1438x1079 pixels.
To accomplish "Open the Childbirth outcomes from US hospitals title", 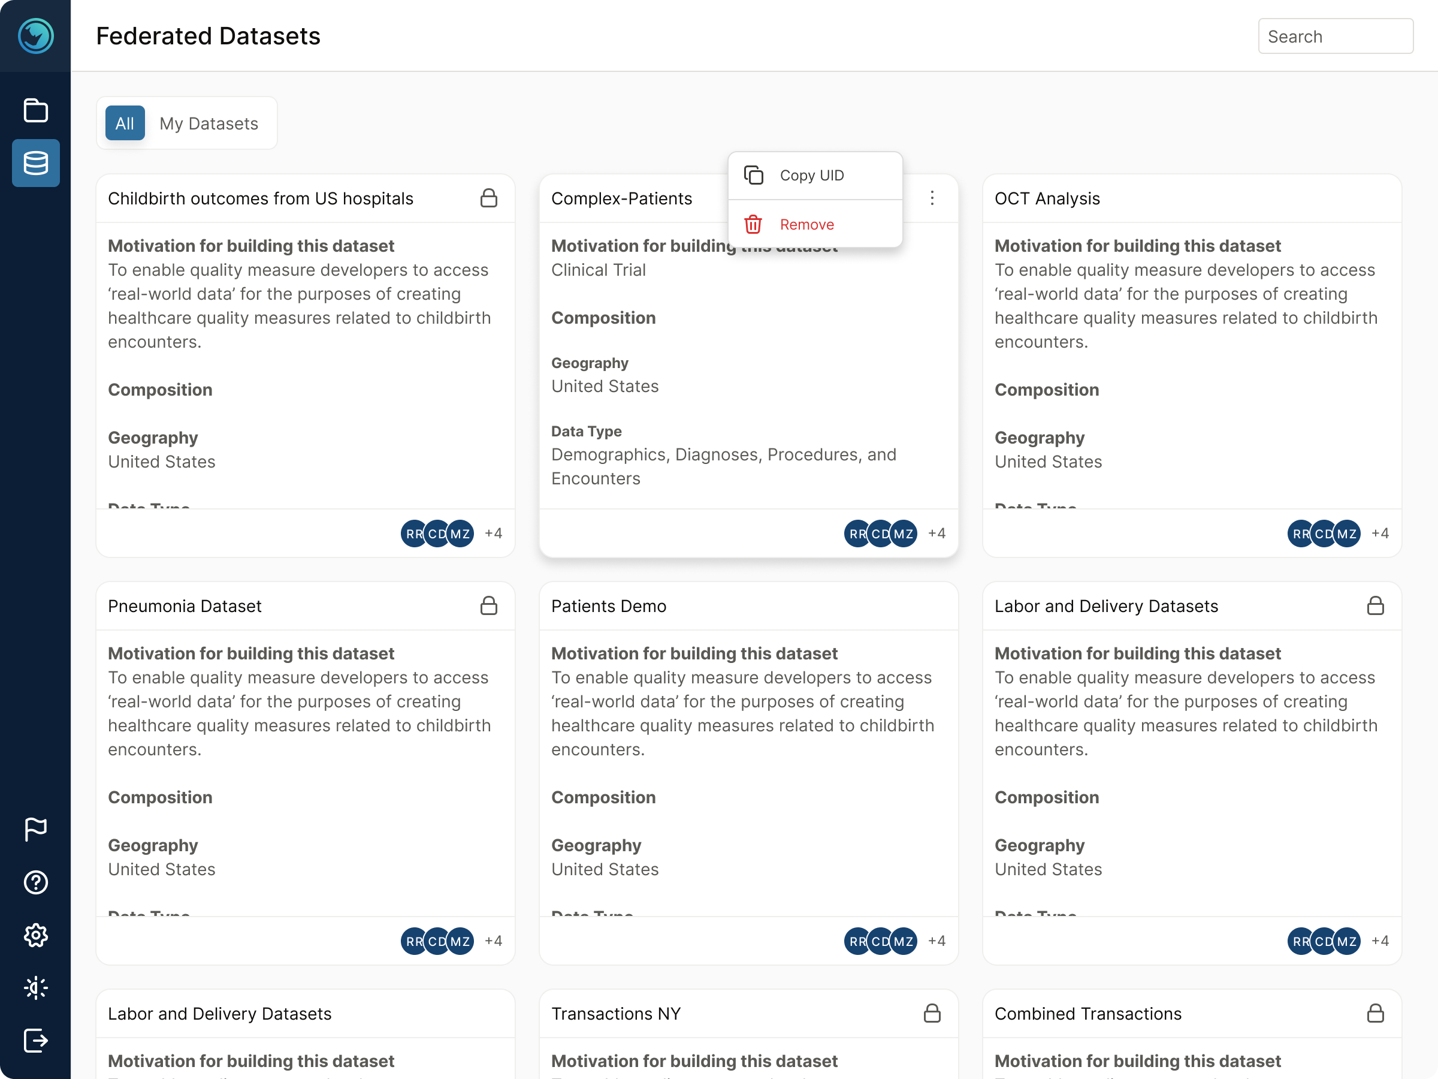I will click(261, 198).
